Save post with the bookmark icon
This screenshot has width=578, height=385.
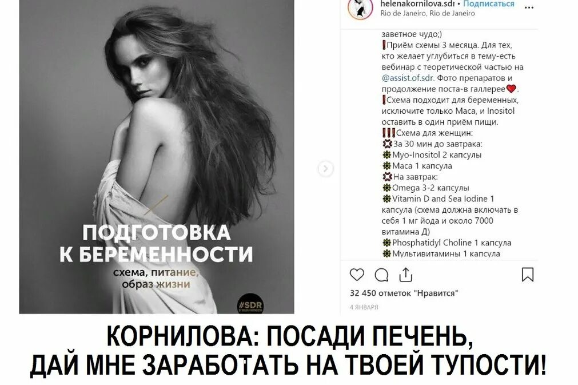coord(528,275)
